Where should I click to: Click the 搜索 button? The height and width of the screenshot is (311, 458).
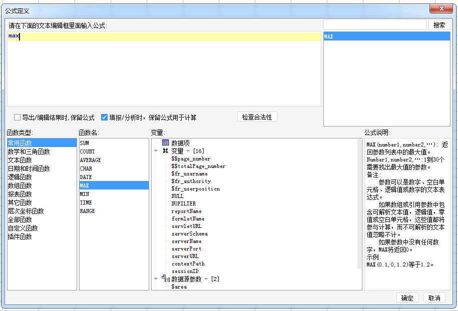pos(439,25)
